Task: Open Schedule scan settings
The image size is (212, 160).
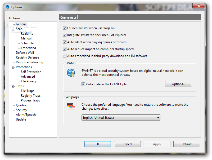Action: click(x=27, y=43)
